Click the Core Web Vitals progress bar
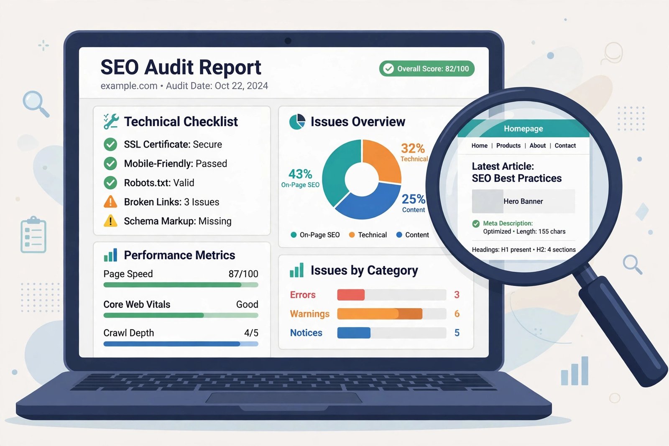This screenshot has height=446, width=669. pos(181,316)
